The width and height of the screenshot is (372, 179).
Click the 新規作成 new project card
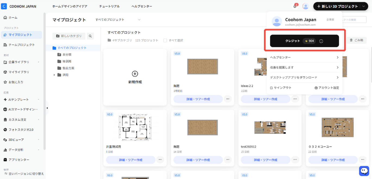135,77
